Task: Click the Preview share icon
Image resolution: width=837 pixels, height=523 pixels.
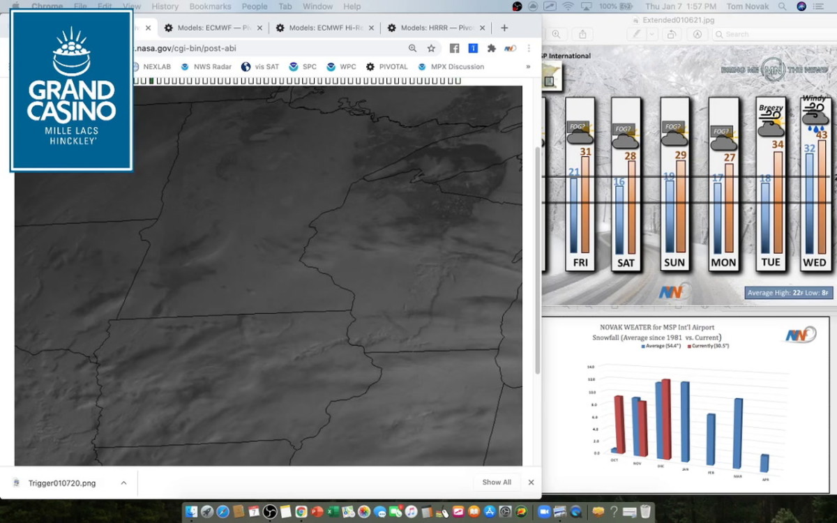Action: coord(582,34)
